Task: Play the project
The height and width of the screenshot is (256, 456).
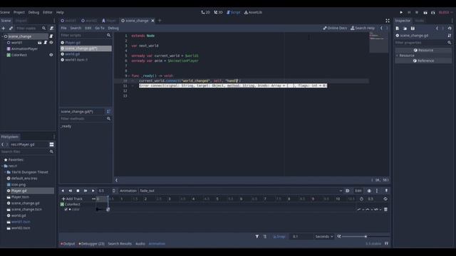Action: tap(401, 13)
